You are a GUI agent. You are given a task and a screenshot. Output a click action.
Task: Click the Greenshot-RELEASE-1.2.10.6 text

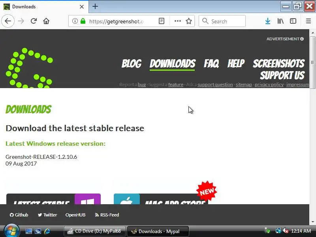(x=41, y=157)
